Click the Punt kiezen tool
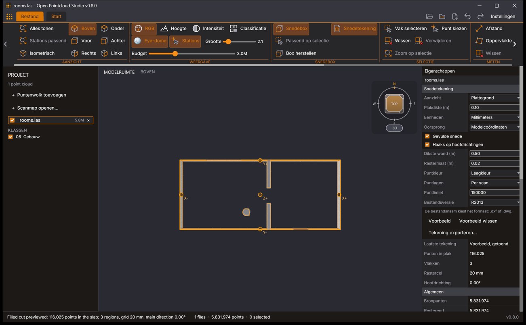This screenshot has width=526, height=325. (x=449, y=29)
